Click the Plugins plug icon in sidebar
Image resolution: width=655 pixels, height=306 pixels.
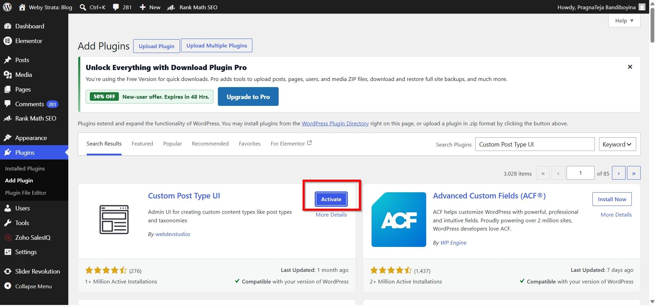coord(8,152)
